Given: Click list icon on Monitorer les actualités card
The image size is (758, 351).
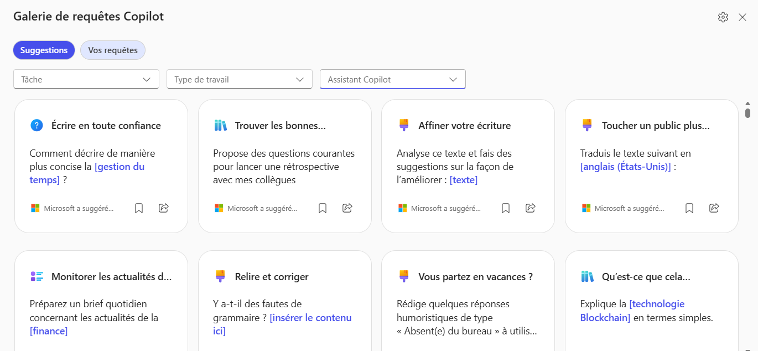Looking at the screenshot, I should (37, 277).
